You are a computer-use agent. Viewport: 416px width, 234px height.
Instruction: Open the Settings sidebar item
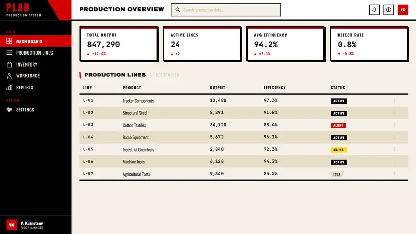[x=35, y=110]
